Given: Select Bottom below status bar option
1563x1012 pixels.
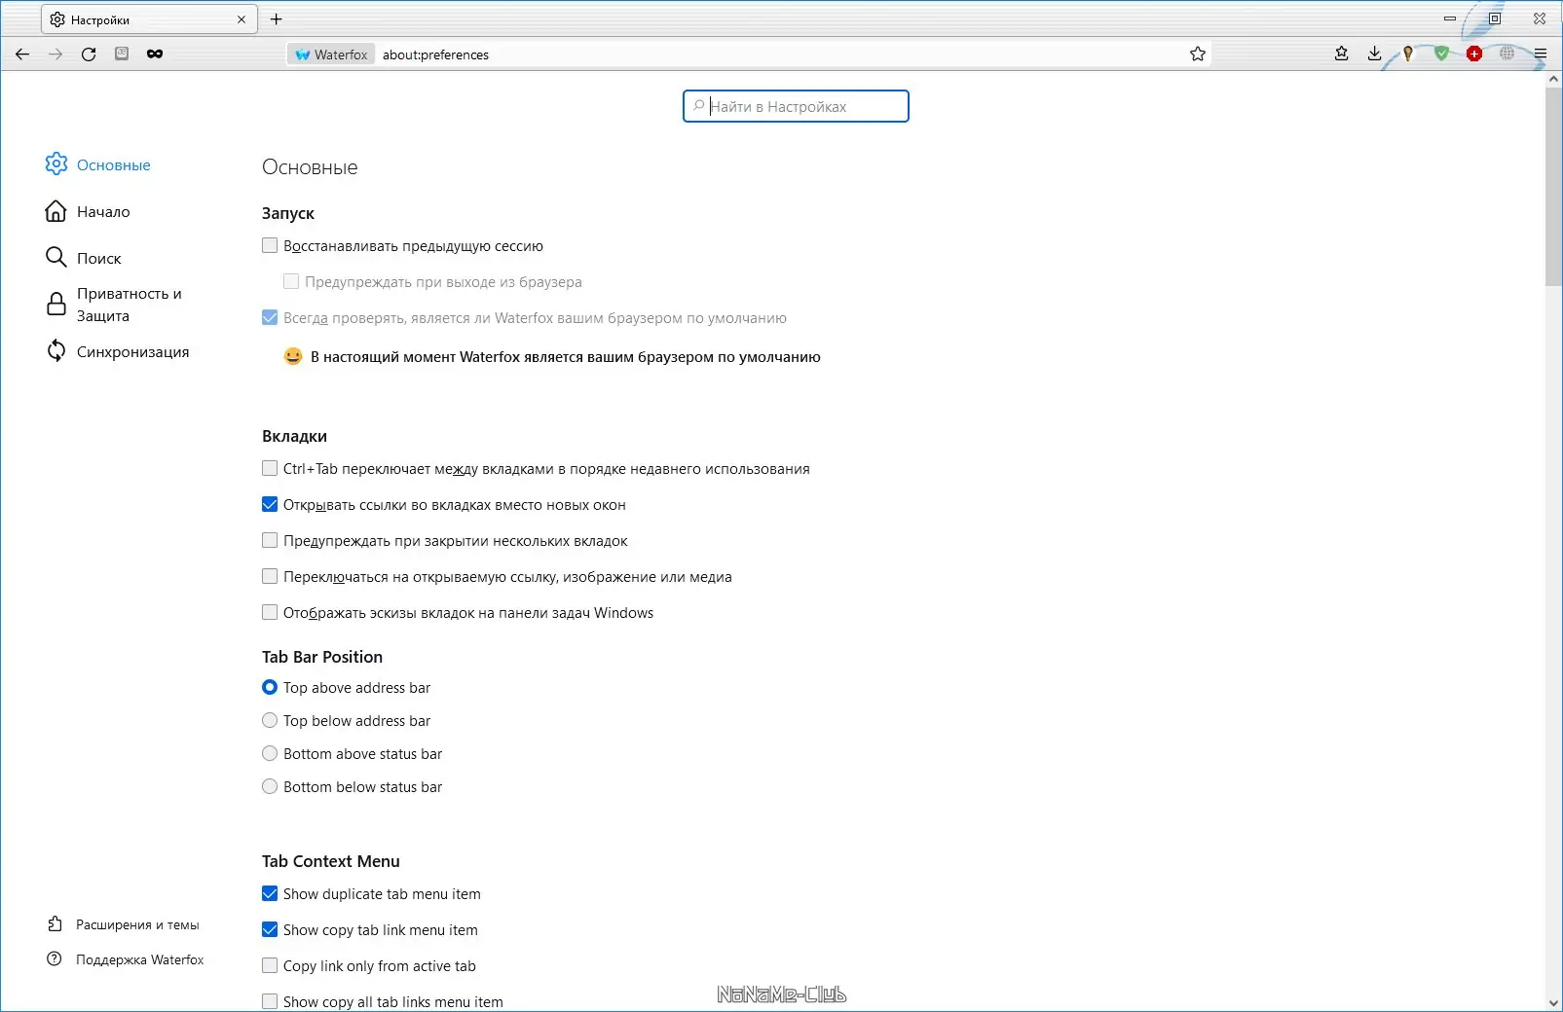Looking at the screenshot, I should 270,786.
